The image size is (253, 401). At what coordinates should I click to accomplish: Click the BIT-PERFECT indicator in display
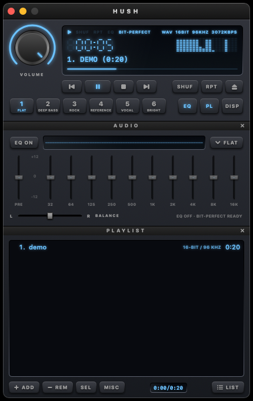tap(134, 32)
